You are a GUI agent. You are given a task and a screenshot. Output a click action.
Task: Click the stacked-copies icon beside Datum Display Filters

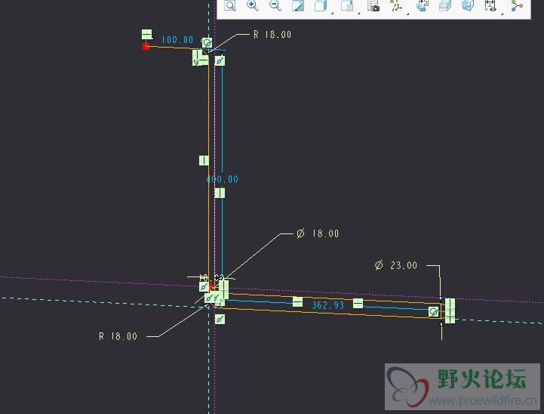pyautogui.click(x=423, y=5)
